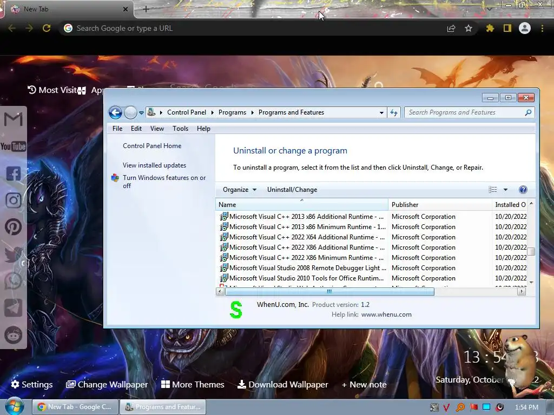Click the Chrome reload button
554x415 pixels.
[x=47, y=28]
